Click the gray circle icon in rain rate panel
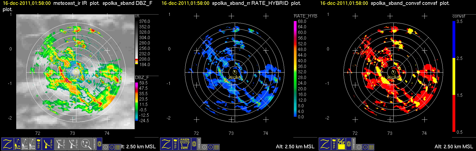476x151 pixels. (x=204, y=147)
